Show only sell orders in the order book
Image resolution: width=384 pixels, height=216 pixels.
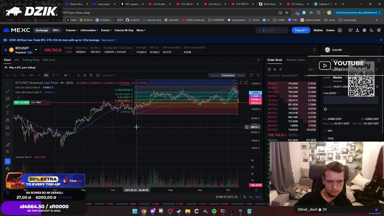pos(280,69)
